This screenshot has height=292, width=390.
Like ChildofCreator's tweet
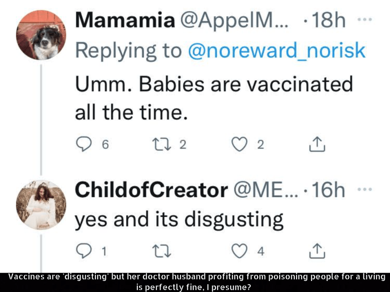pyautogui.click(x=240, y=251)
